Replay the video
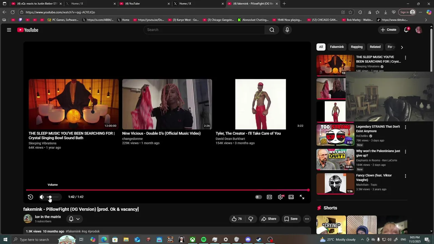The width and height of the screenshot is (434, 244). point(31,197)
